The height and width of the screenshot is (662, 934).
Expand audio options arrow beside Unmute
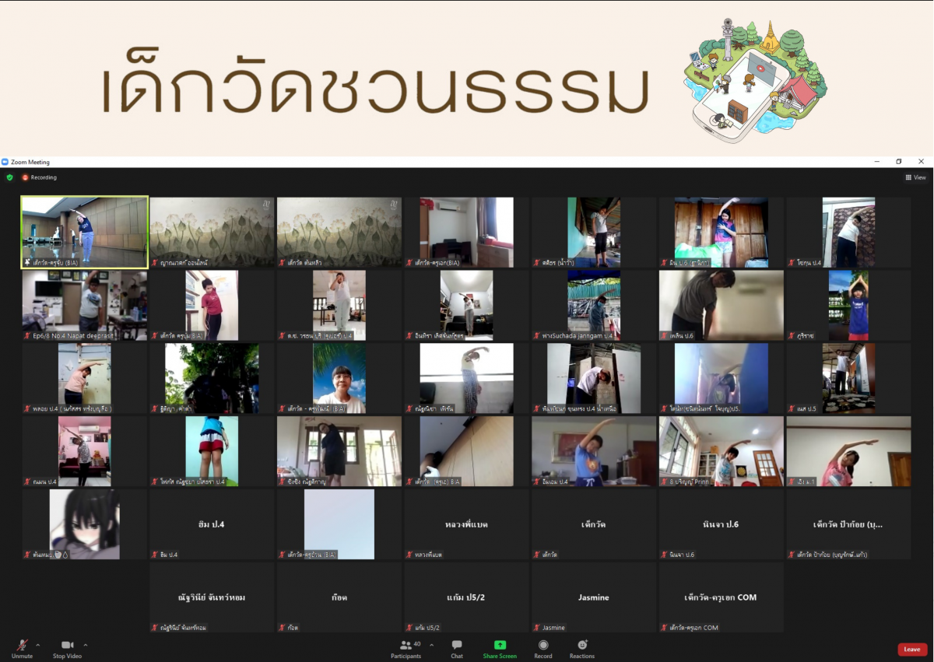38,645
